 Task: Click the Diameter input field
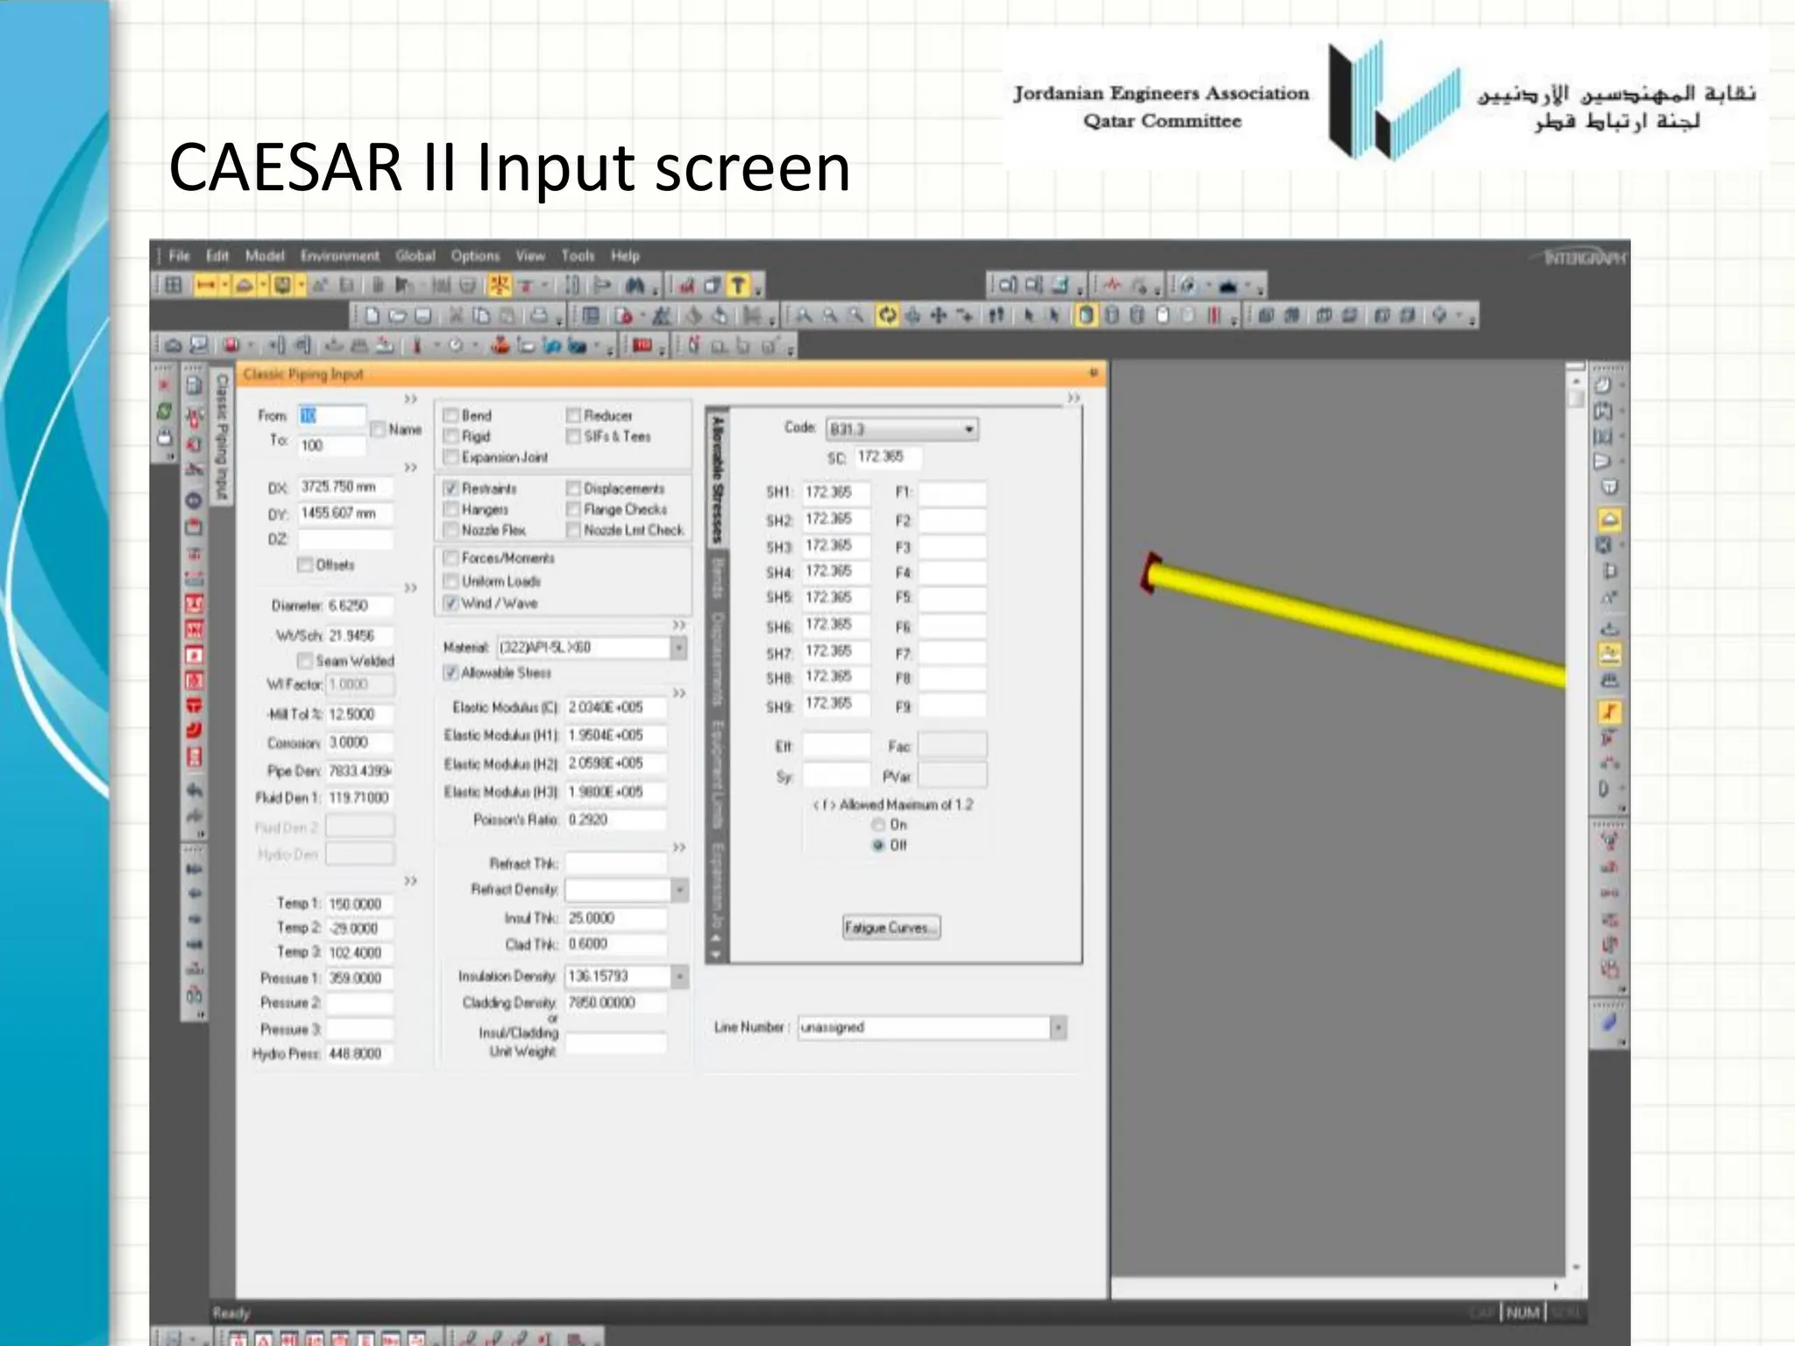(x=359, y=606)
